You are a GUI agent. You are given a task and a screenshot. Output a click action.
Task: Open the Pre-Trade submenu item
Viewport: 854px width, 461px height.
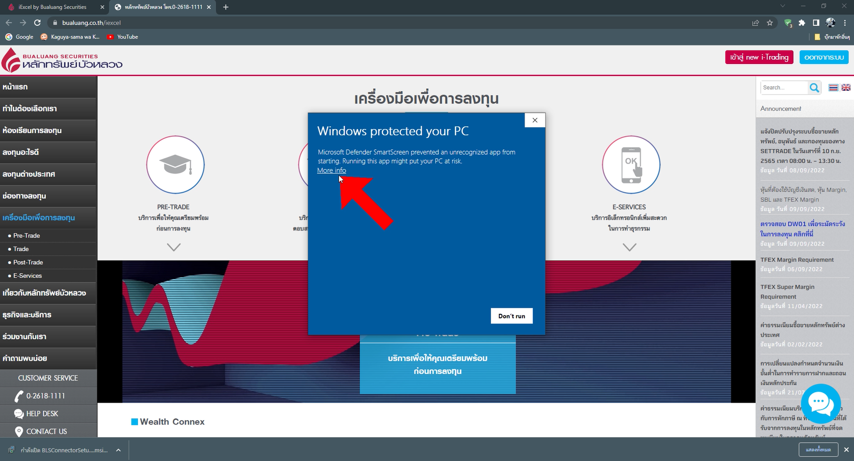click(48, 235)
